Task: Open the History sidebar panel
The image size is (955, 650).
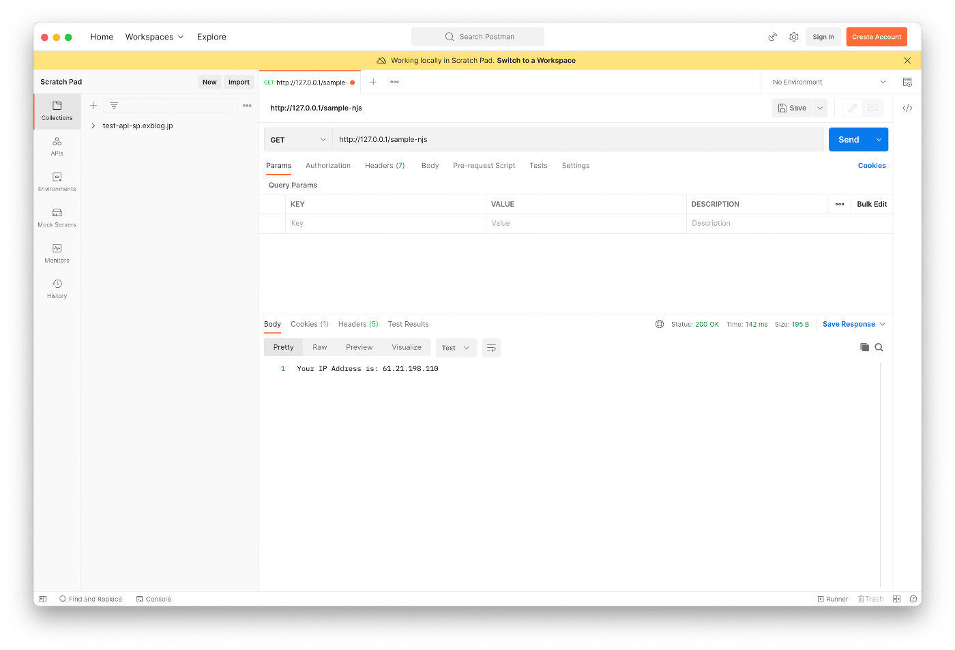Action: pos(57,289)
